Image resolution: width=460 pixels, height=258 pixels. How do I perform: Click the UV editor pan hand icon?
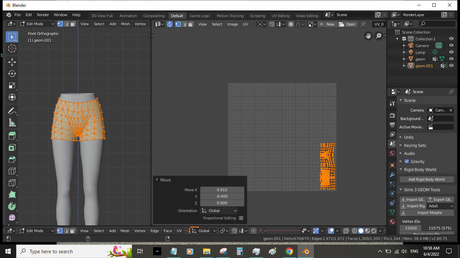coord(368,36)
